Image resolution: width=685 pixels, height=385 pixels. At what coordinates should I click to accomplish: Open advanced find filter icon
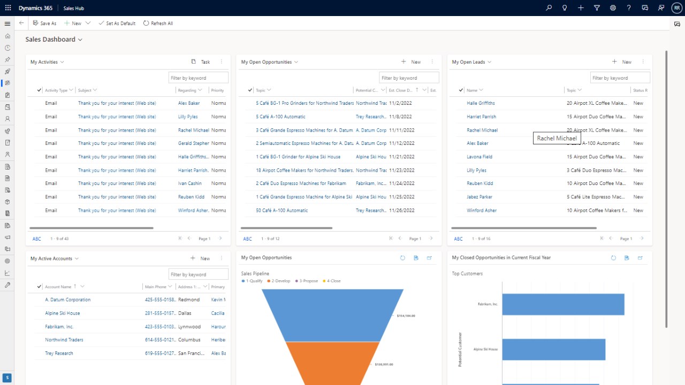tap(597, 8)
